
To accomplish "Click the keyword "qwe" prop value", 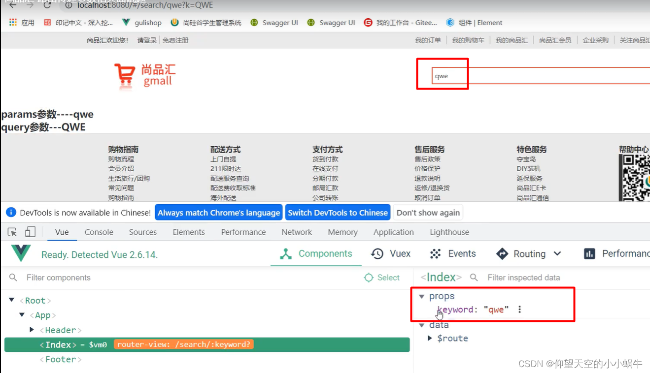I will 496,310.
